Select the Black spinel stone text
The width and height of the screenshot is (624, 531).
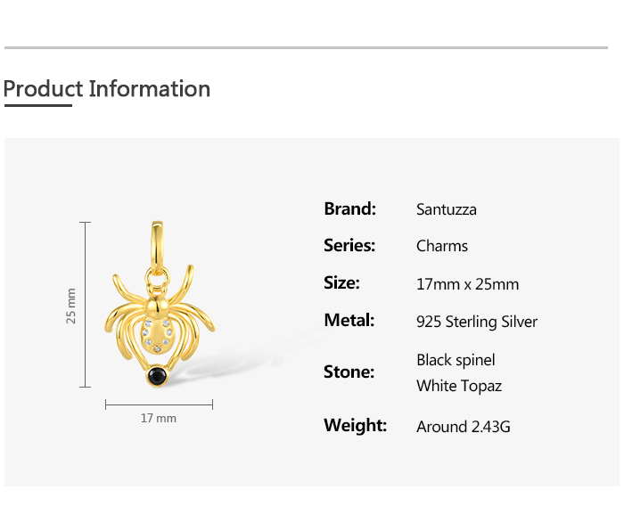tap(456, 360)
